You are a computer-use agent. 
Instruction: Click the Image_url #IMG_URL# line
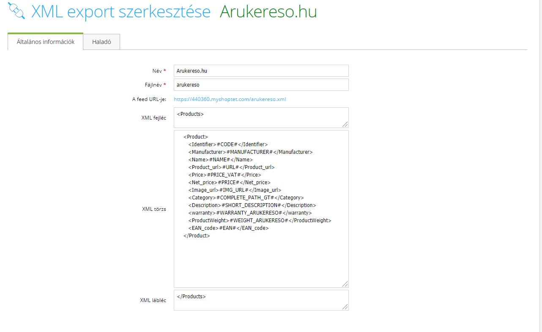pyautogui.click(x=235, y=190)
